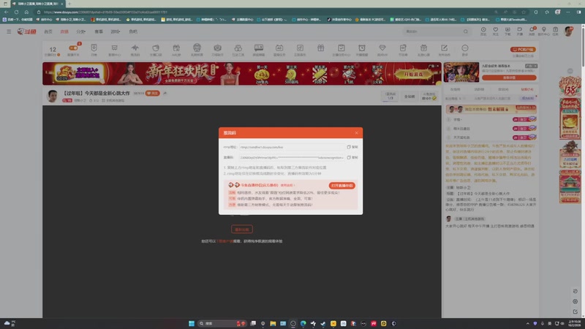Image resolution: width=585 pixels, height=329 pixels.
Task: Open the AD icon in streamer toolbar
Action: [279, 50]
